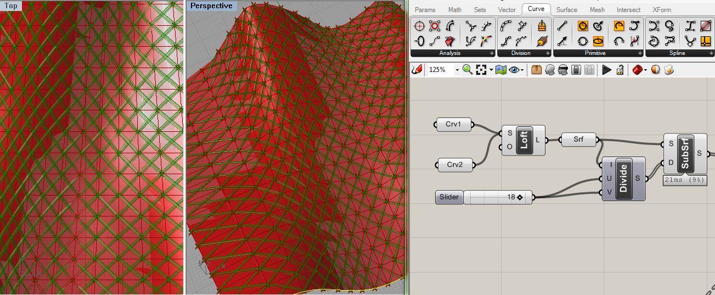This screenshot has height=295, width=715.
Task: Switch to the Surface tab
Action: 566,10
